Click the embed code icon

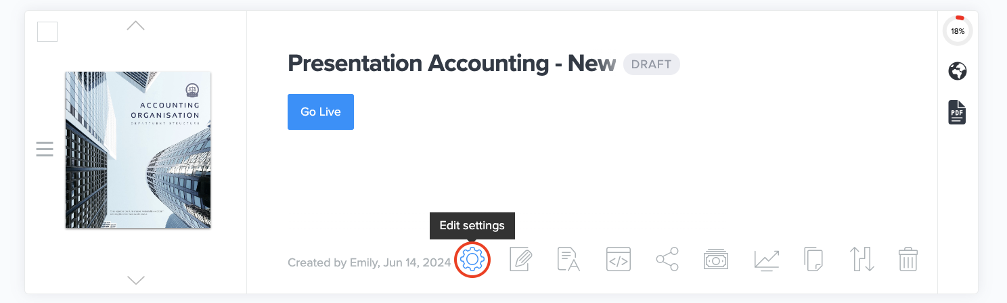pos(619,260)
